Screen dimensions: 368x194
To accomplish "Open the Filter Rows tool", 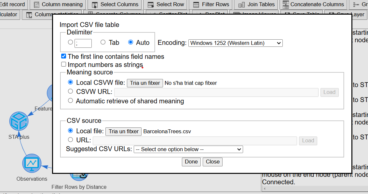I will coord(211,5).
